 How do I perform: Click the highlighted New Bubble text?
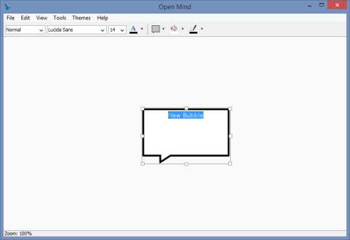[186, 115]
